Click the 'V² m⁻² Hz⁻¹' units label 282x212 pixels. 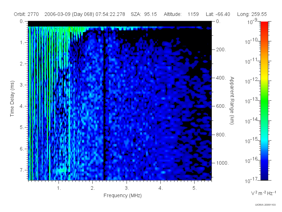[263, 193]
